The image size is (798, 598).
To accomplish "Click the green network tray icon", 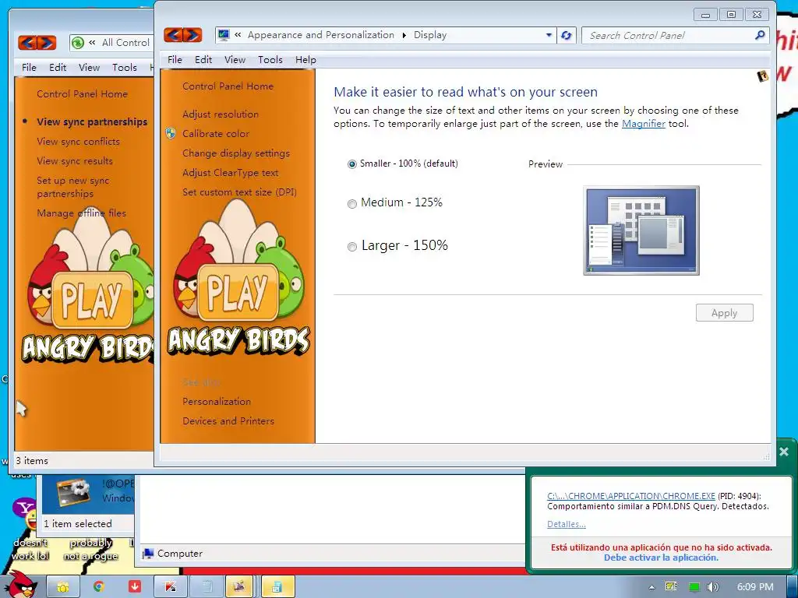I will (694, 587).
